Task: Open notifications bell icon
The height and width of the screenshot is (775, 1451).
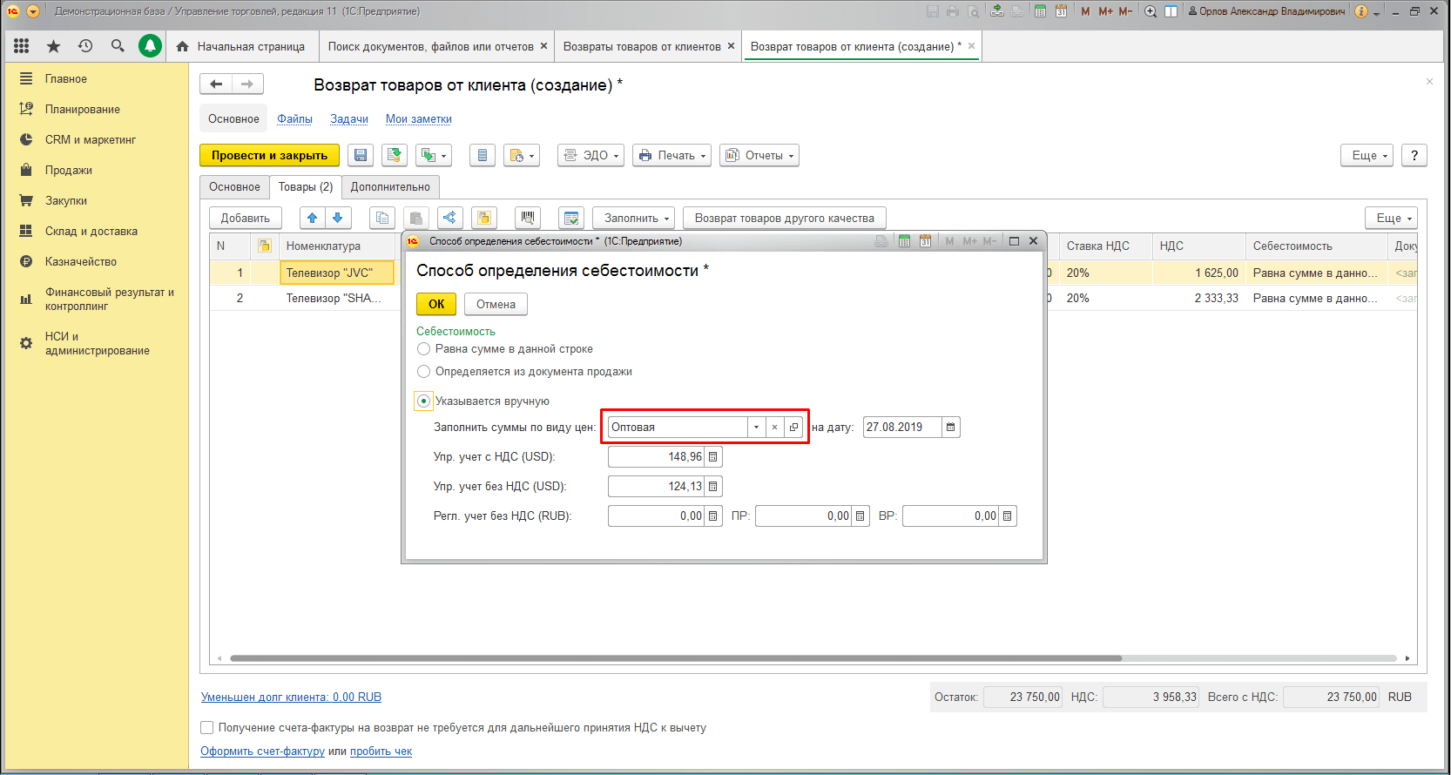Action: click(x=151, y=46)
